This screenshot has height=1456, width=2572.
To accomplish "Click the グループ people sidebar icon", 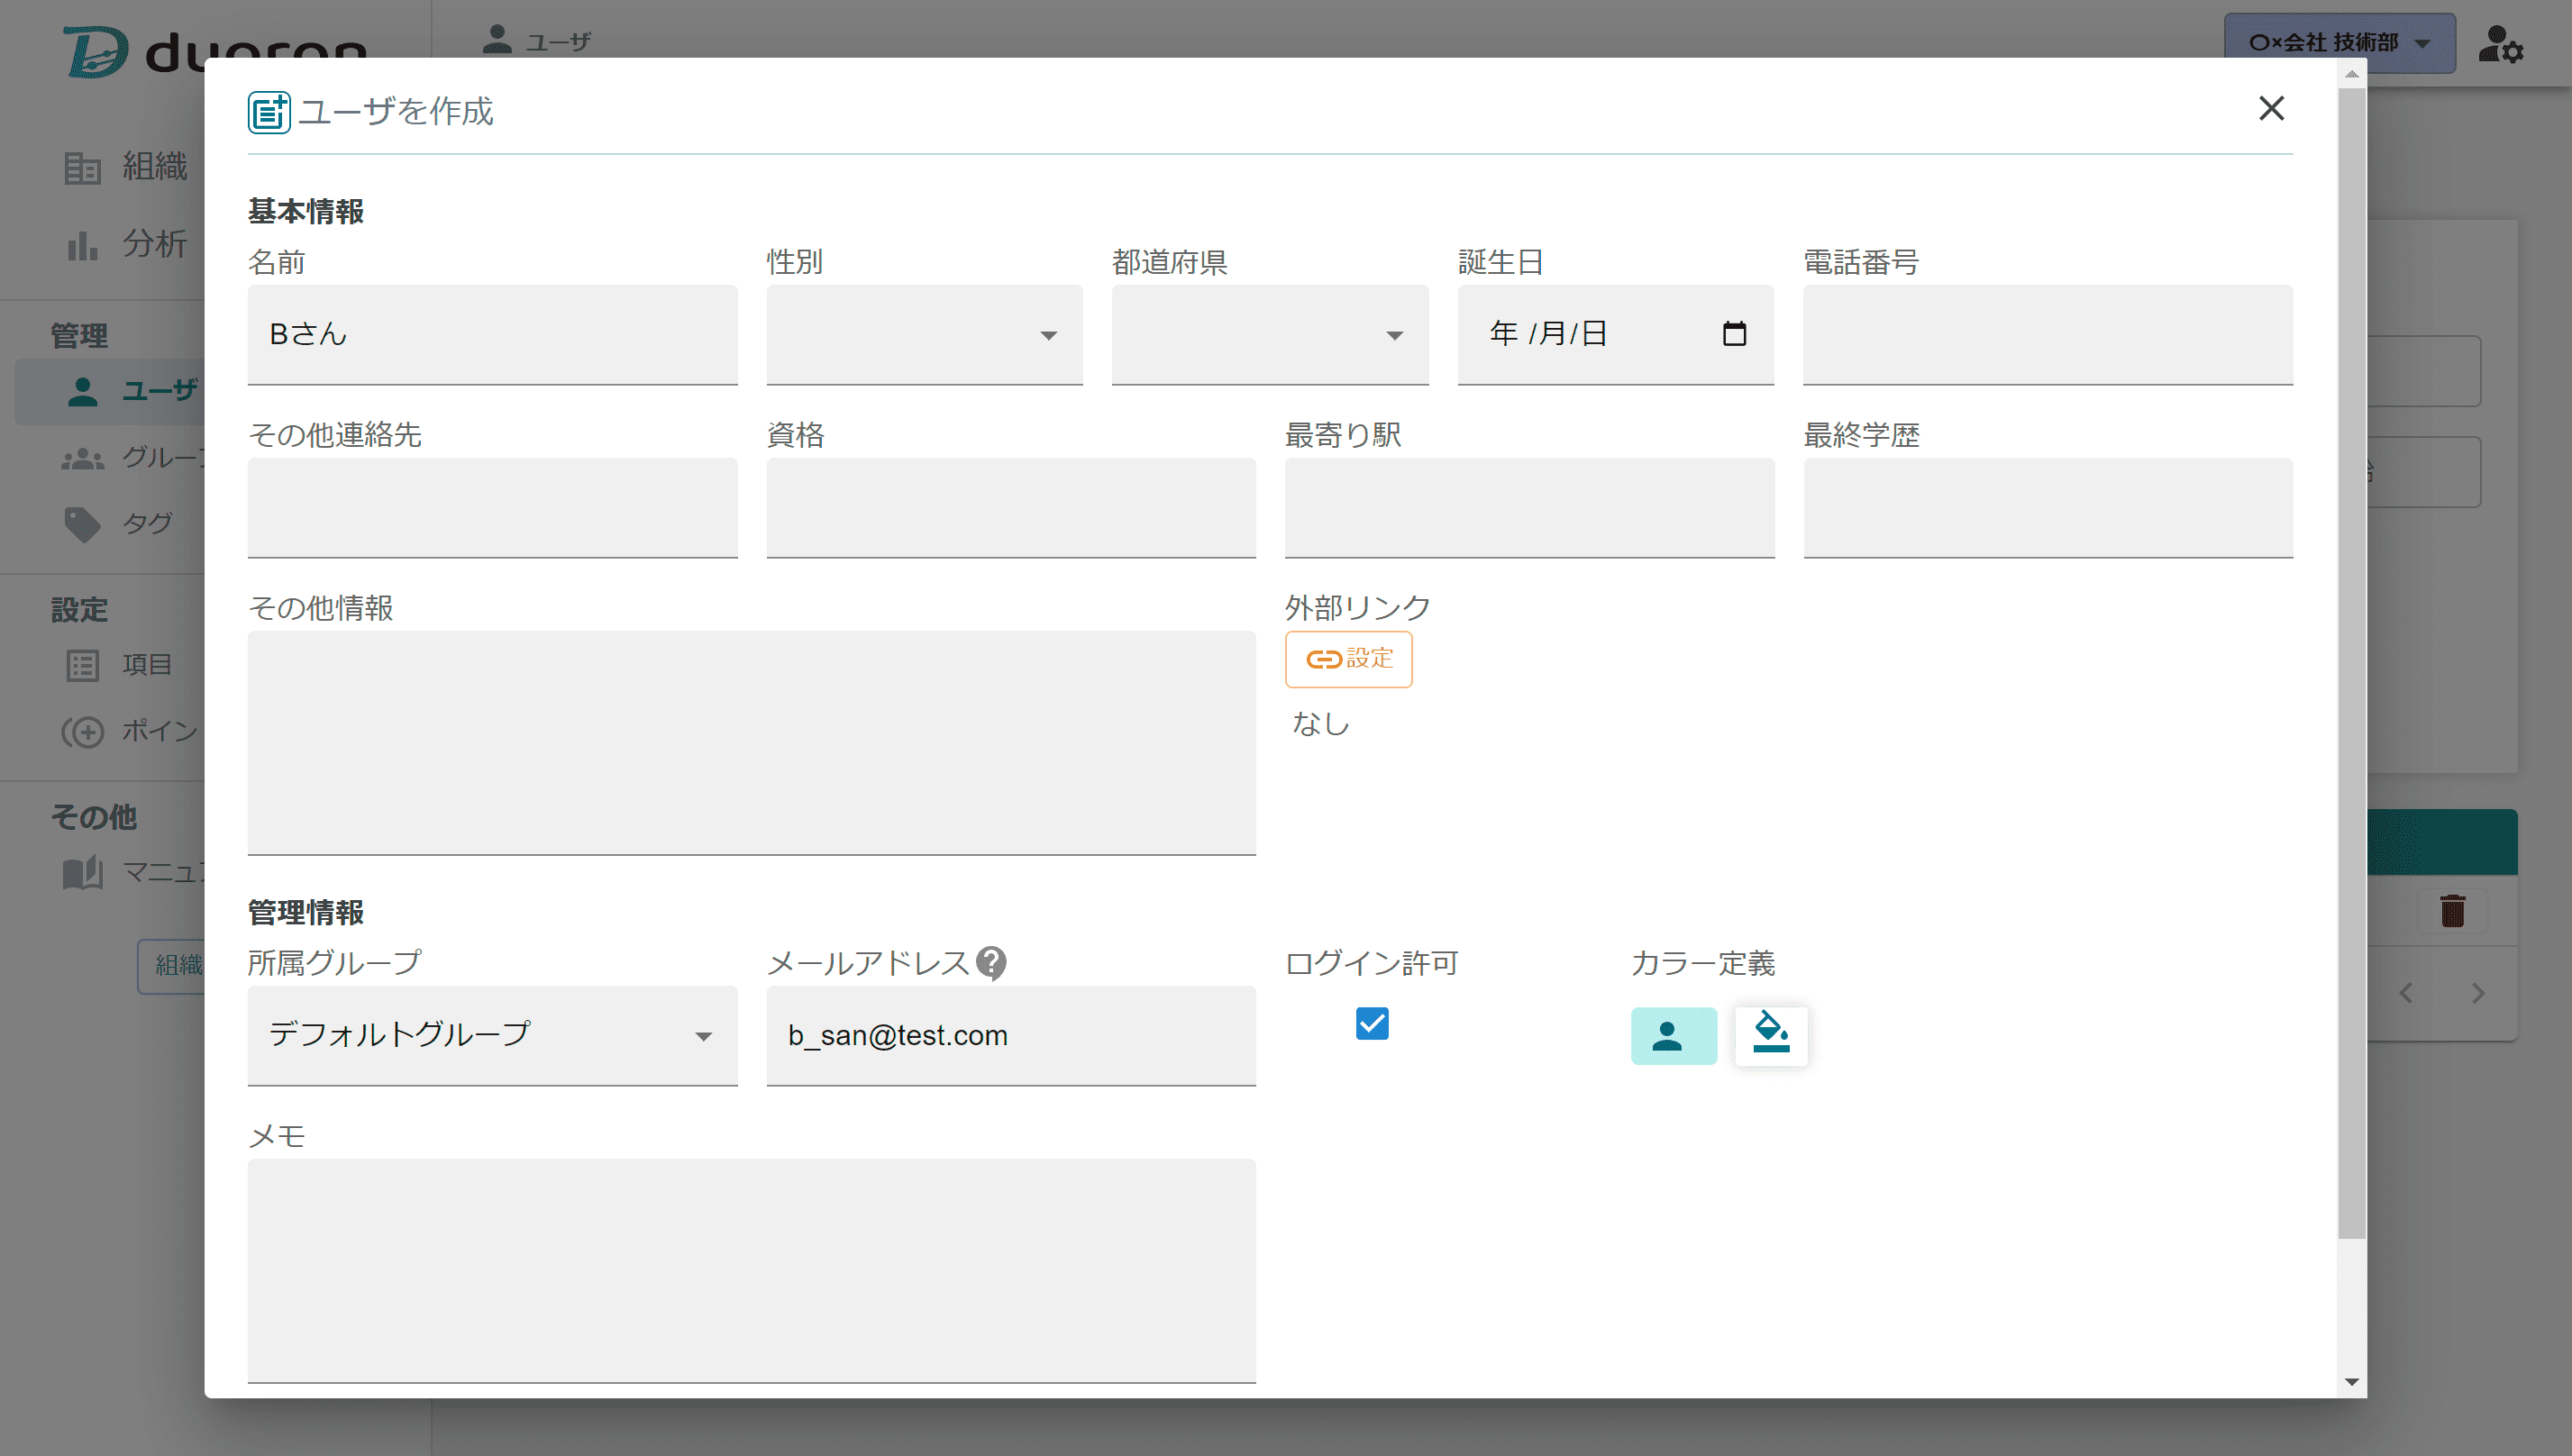I will click(x=82, y=459).
